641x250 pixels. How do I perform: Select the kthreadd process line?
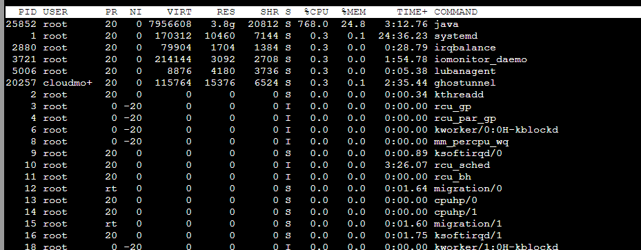(x=323, y=95)
